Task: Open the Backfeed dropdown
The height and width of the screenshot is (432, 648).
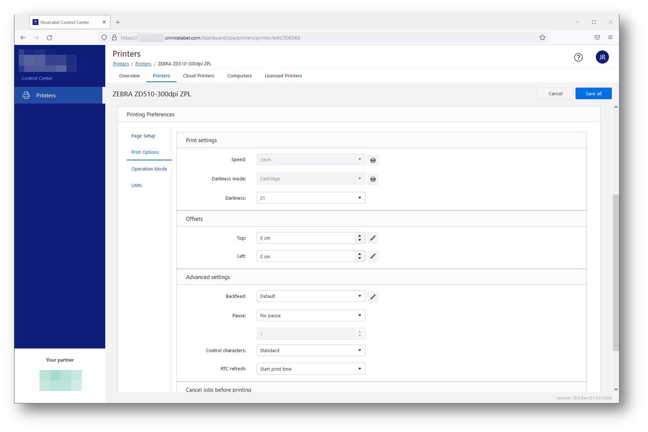Action: (x=310, y=297)
